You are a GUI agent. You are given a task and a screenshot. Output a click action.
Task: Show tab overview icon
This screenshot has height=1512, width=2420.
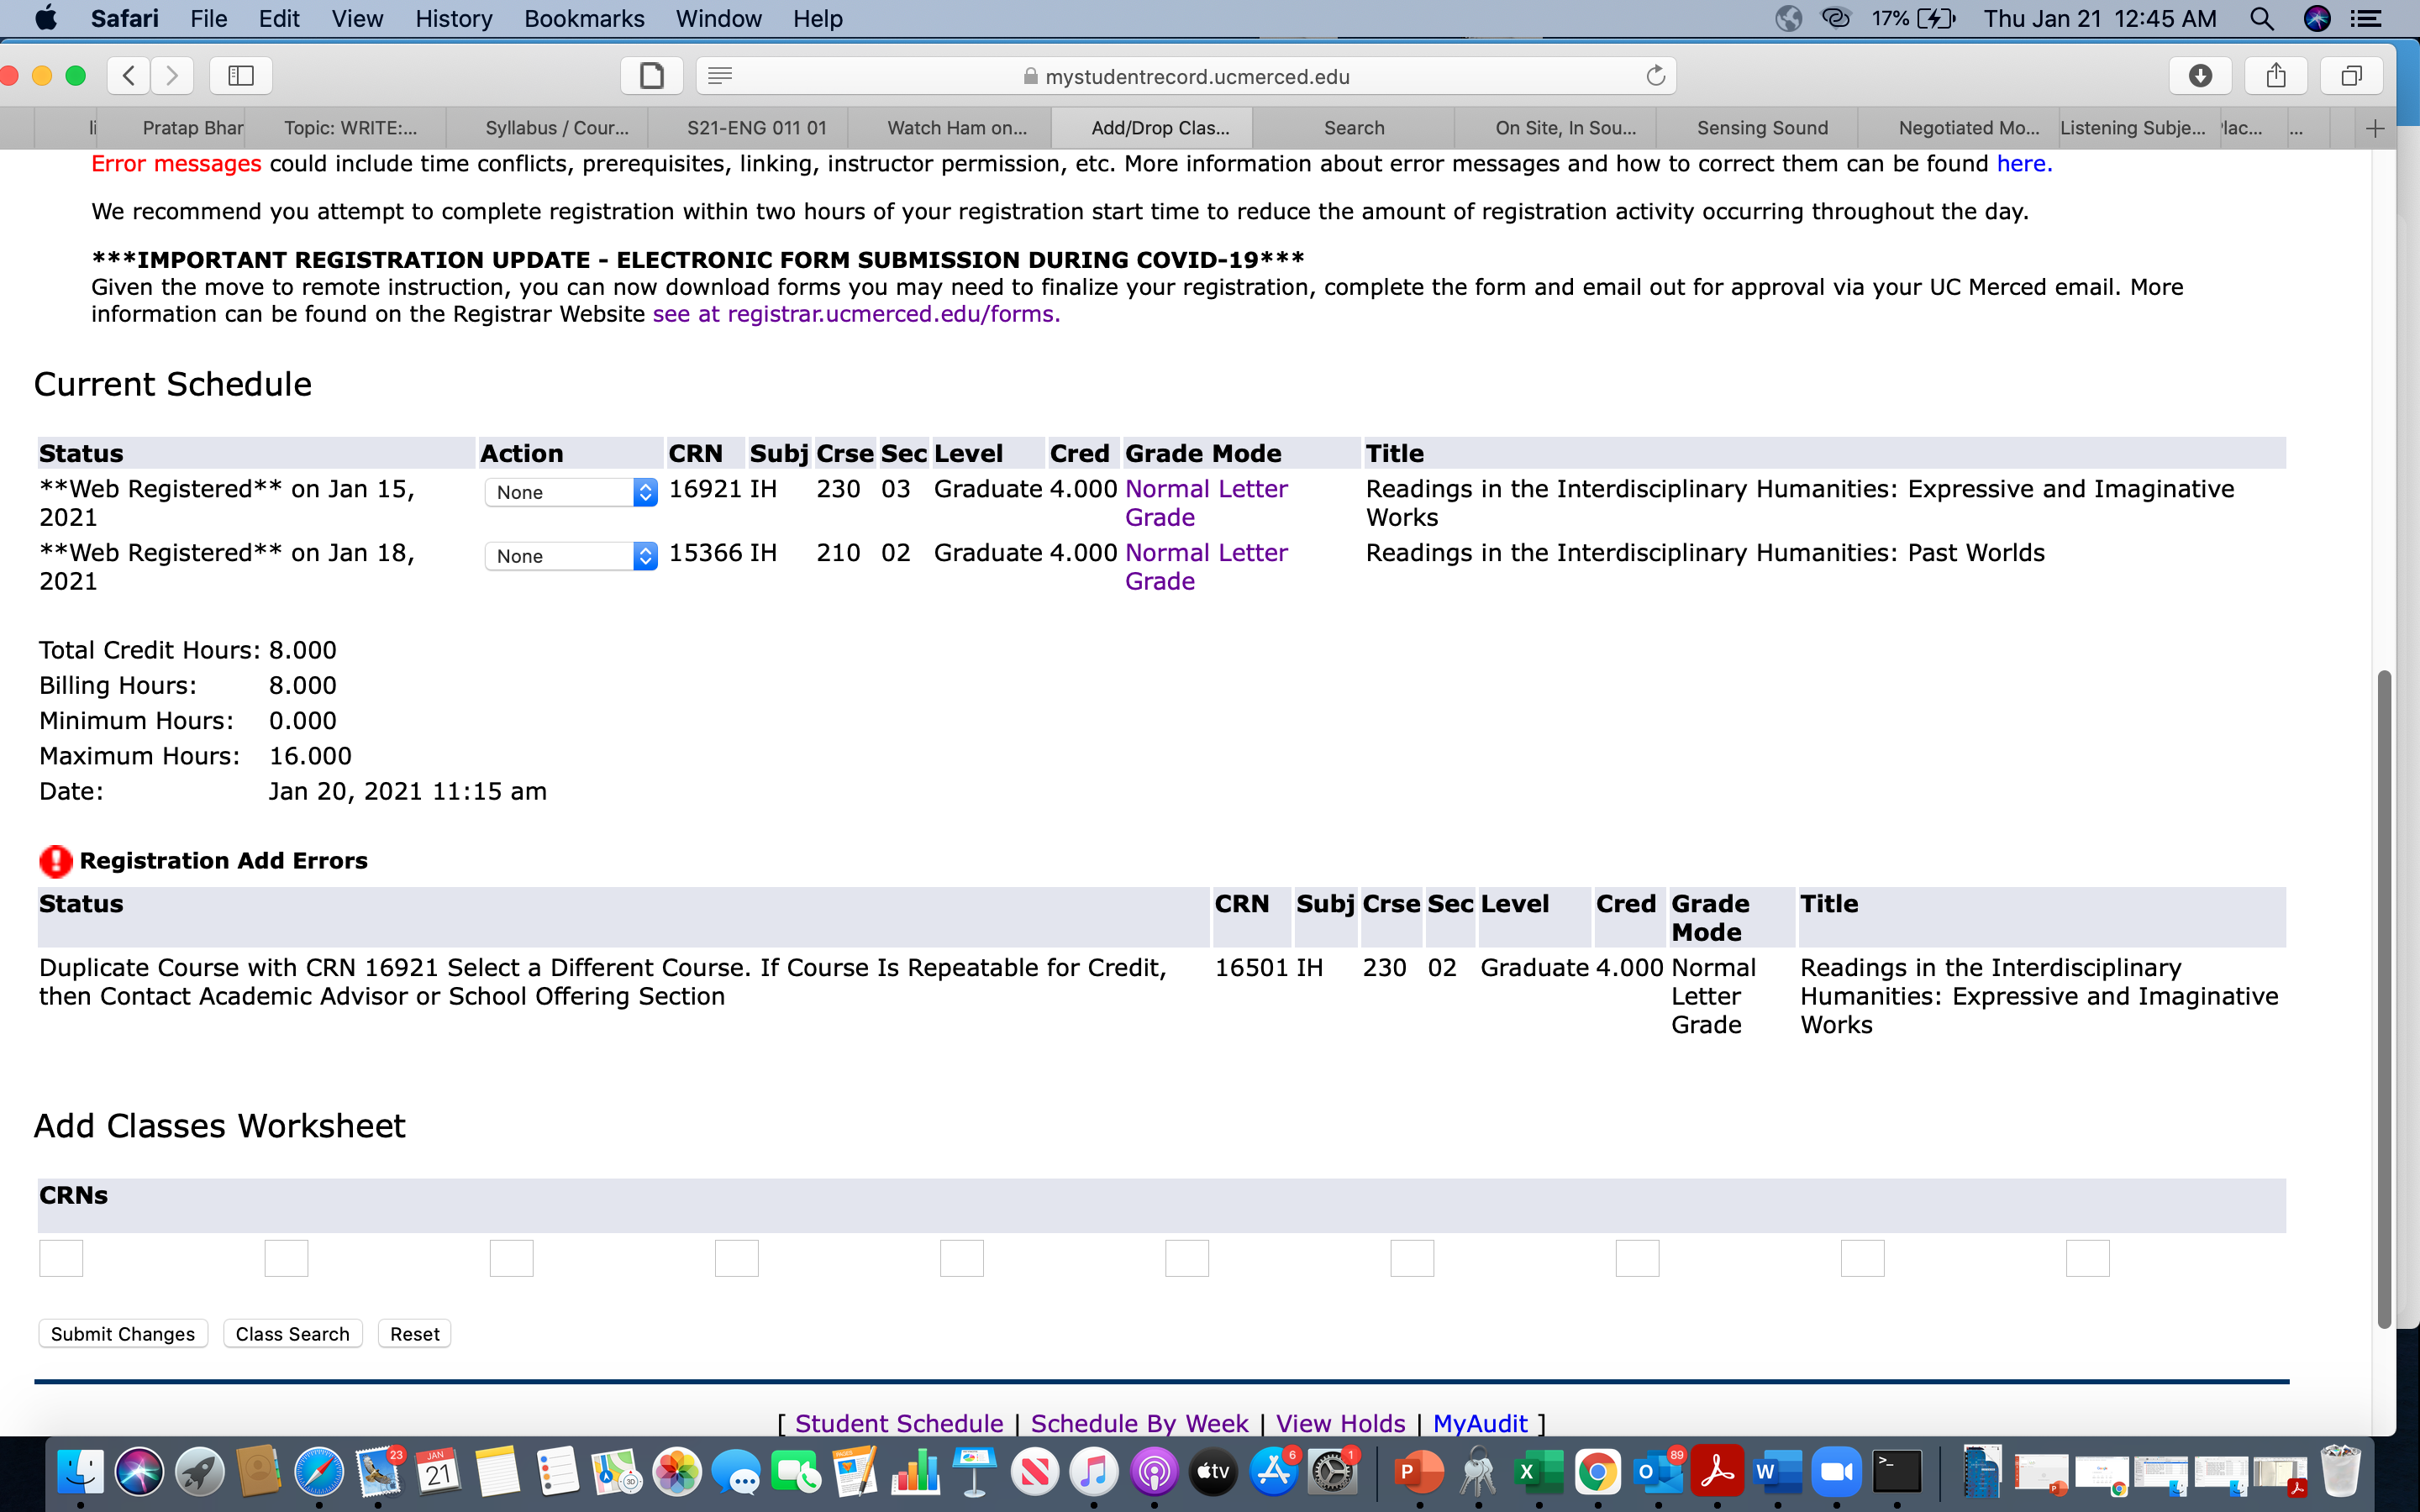pyautogui.click(x=2352, y=76)
